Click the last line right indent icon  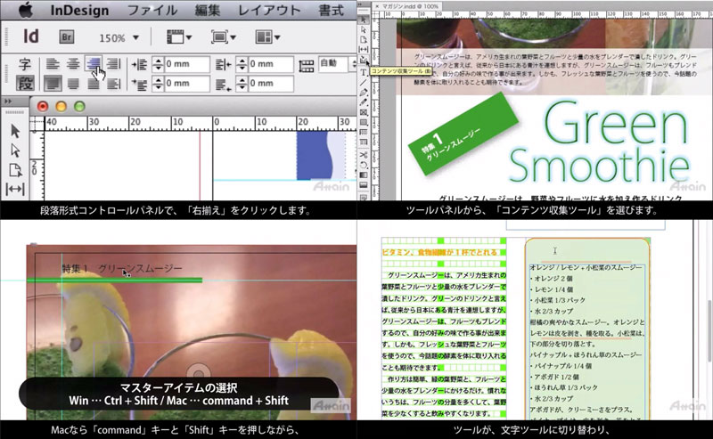pyautogui.click(x=224, y=84)
